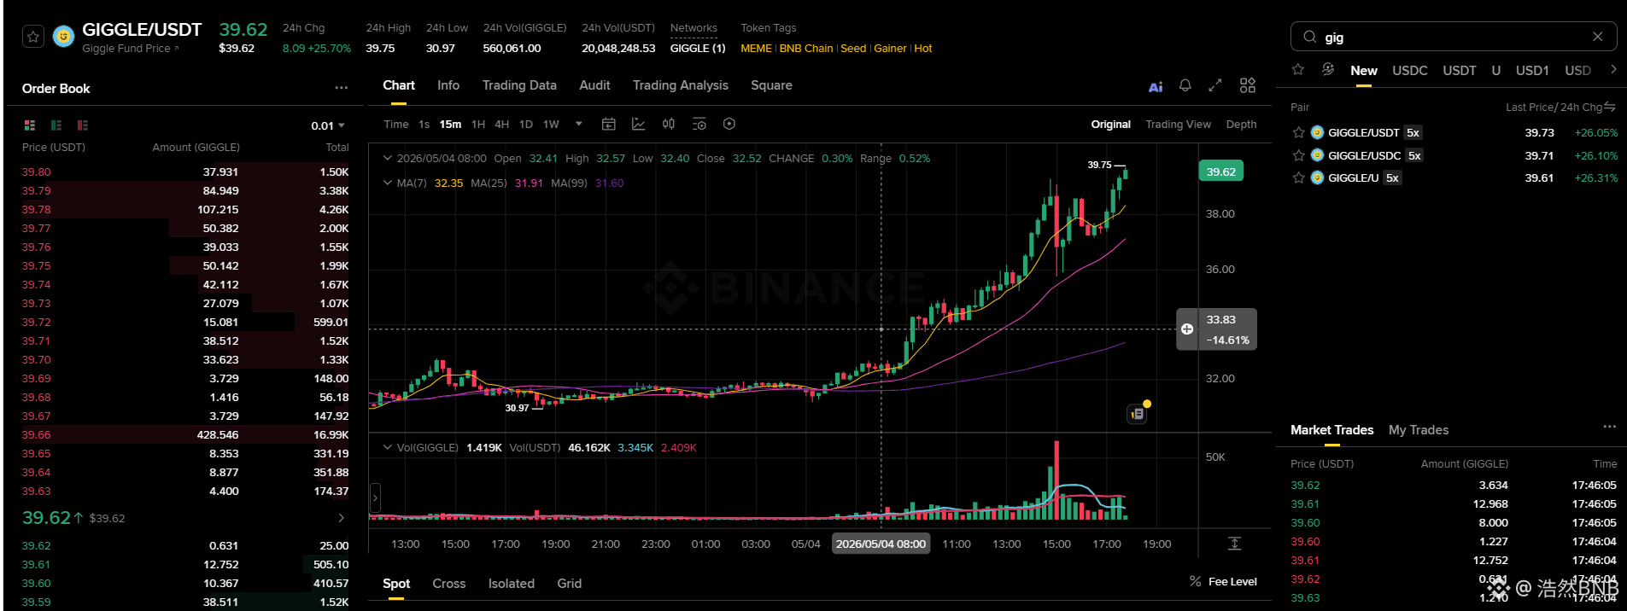Click the 39.62 current price label on axis
Screen dimensions: 1627x611
1221,172
